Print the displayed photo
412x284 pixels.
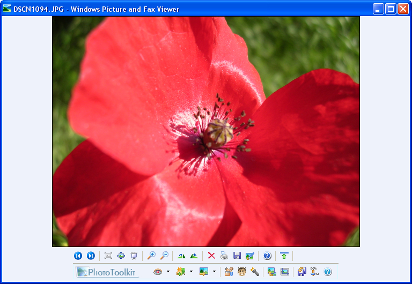point(224,256)
